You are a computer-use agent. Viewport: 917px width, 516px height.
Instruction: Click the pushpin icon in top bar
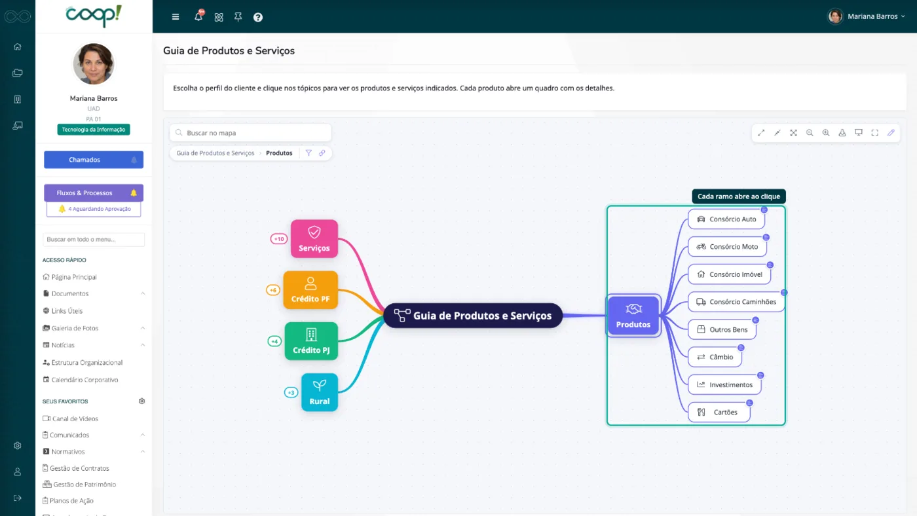(x=238, y=17)
